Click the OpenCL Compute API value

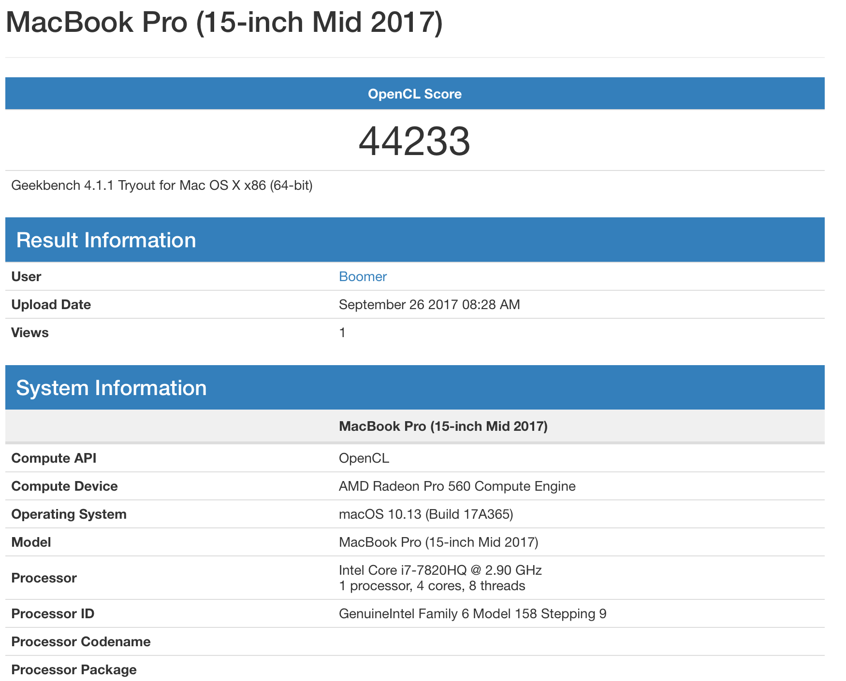[364, 458]
